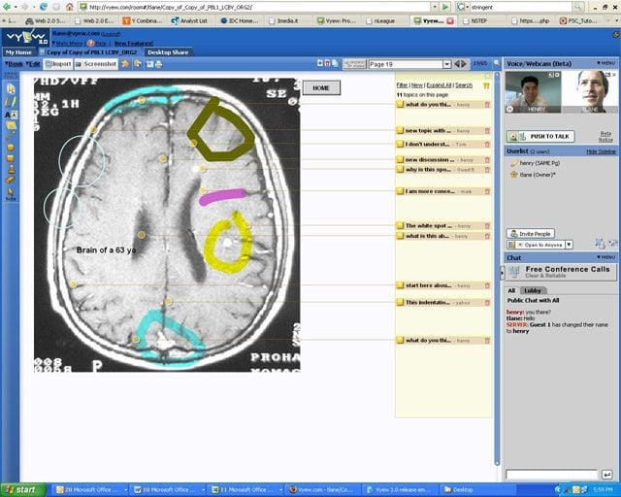This screenshot has width=621, height=497.
Task: Open the Chat panel Menu
Action: [605, 257]
